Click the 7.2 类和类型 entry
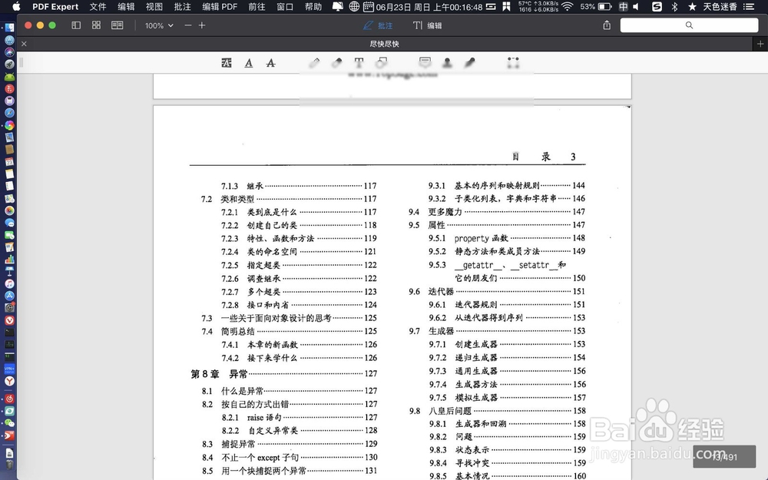Image resolution: width=768 pixels, height=480 pixels. tap(289, 199)
